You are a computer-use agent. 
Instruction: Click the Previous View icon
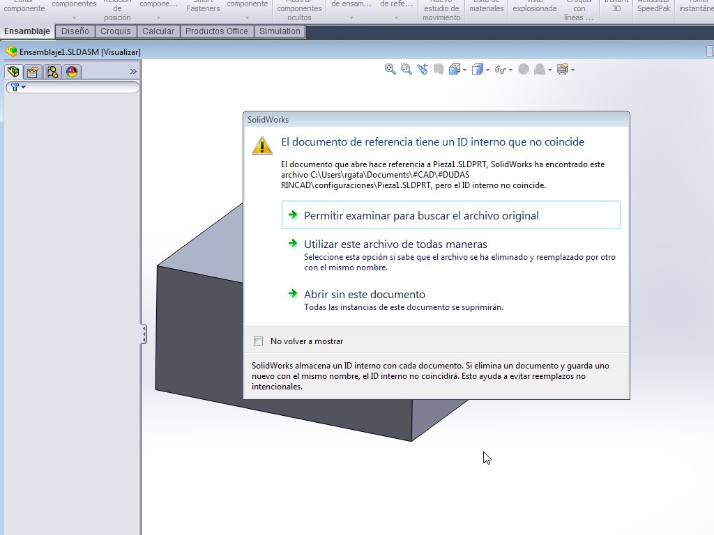click(x=423, y=69)
